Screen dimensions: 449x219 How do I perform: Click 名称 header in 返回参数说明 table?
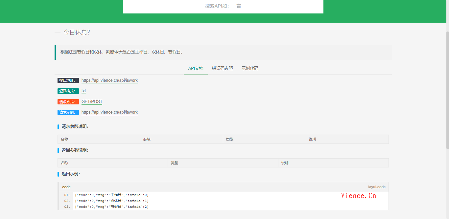[64, 163]
